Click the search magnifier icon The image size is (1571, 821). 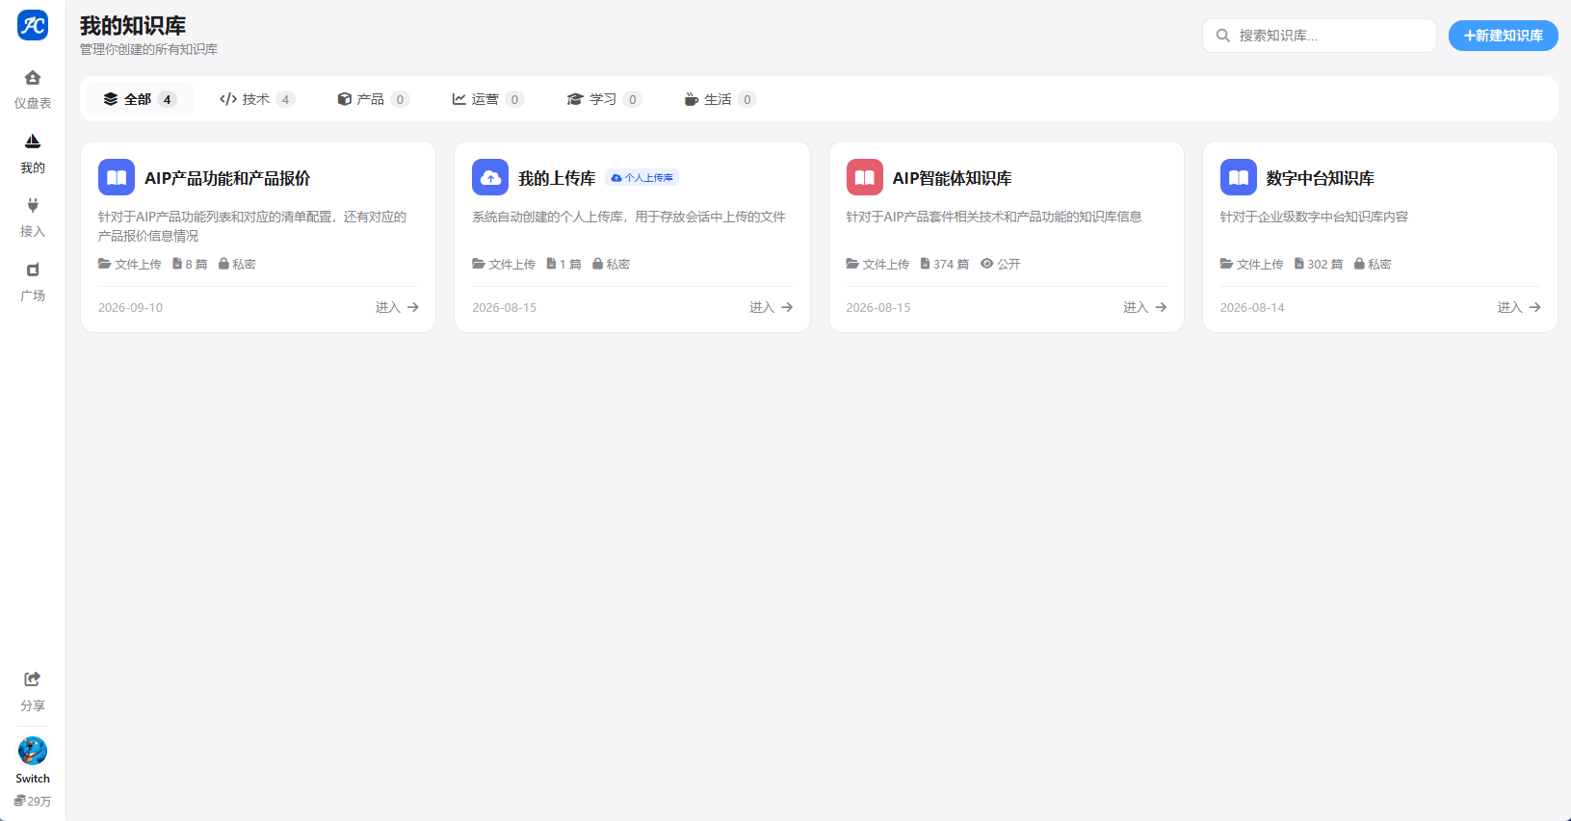(1223, 36)
